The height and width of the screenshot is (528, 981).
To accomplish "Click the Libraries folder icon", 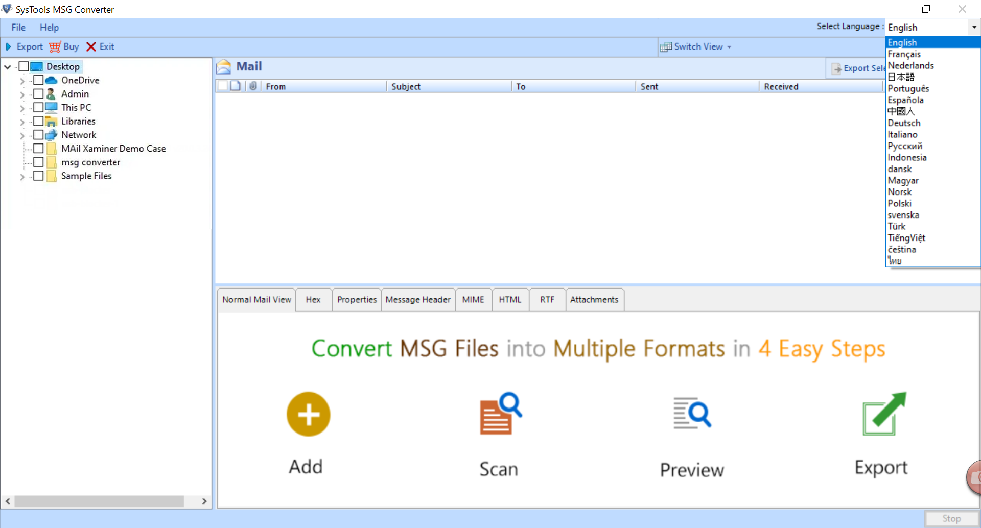I will 51,122.
